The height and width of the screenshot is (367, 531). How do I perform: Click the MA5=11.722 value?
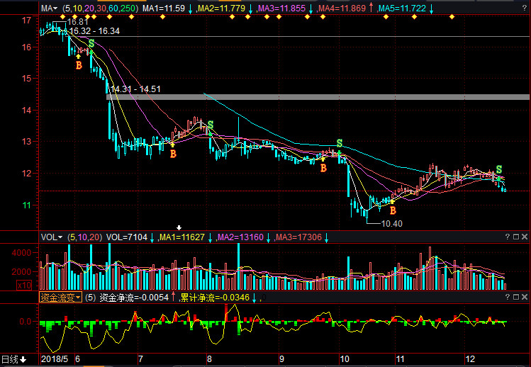402,9
